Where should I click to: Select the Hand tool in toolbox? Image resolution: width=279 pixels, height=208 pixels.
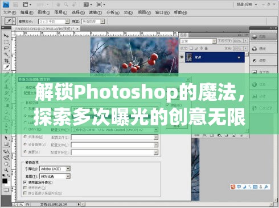tap(6, 164)
